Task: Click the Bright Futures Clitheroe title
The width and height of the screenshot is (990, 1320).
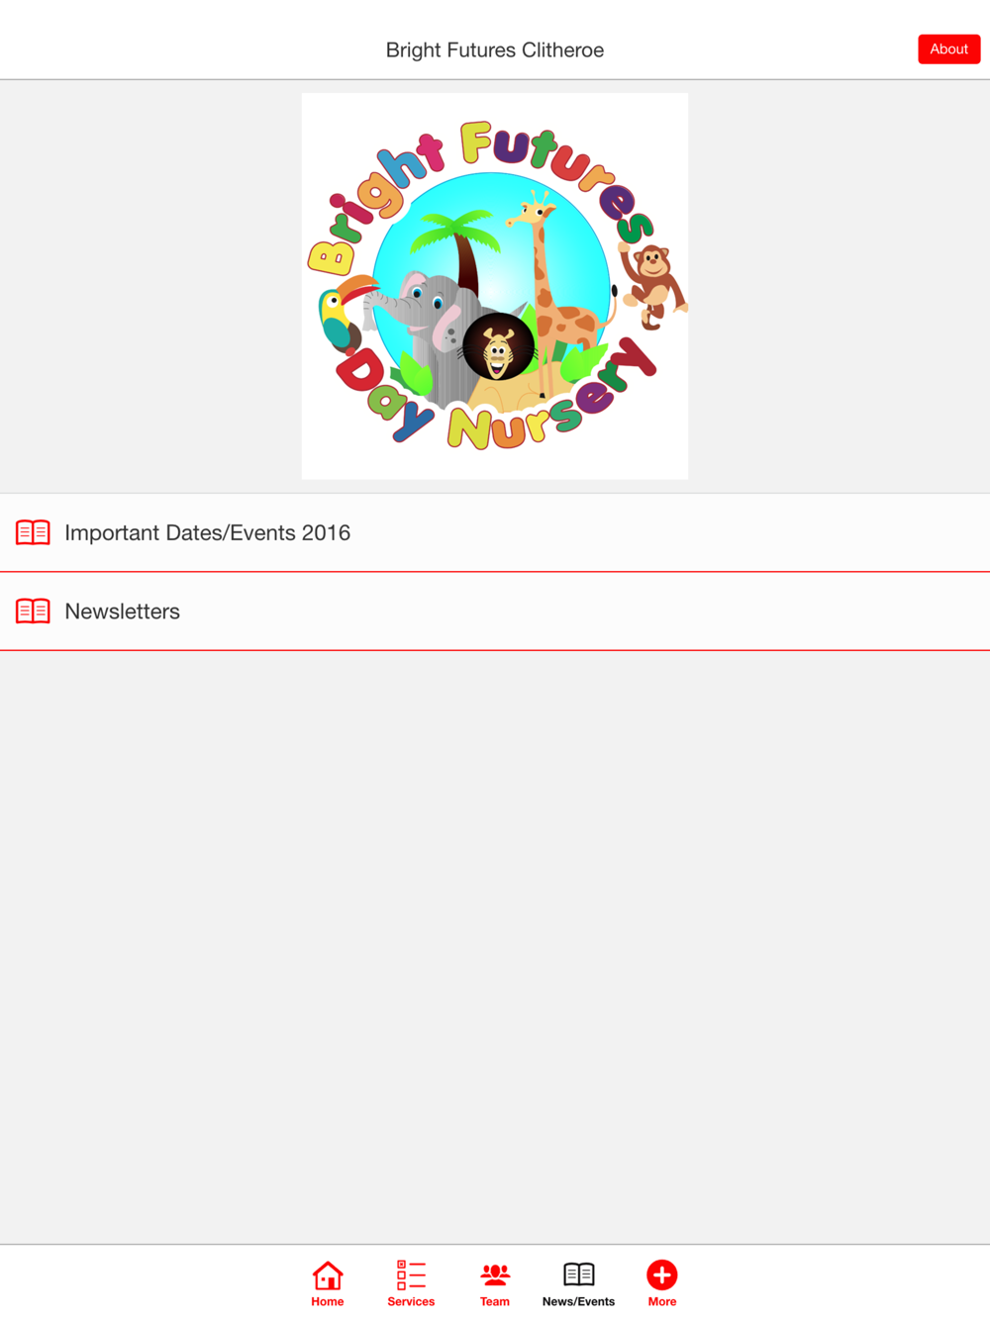Action: [495, 49]
